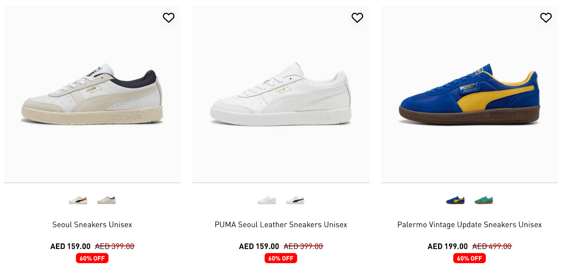Favorite the PUMA Seoul Leather Sneakers

tap(357, 18)
